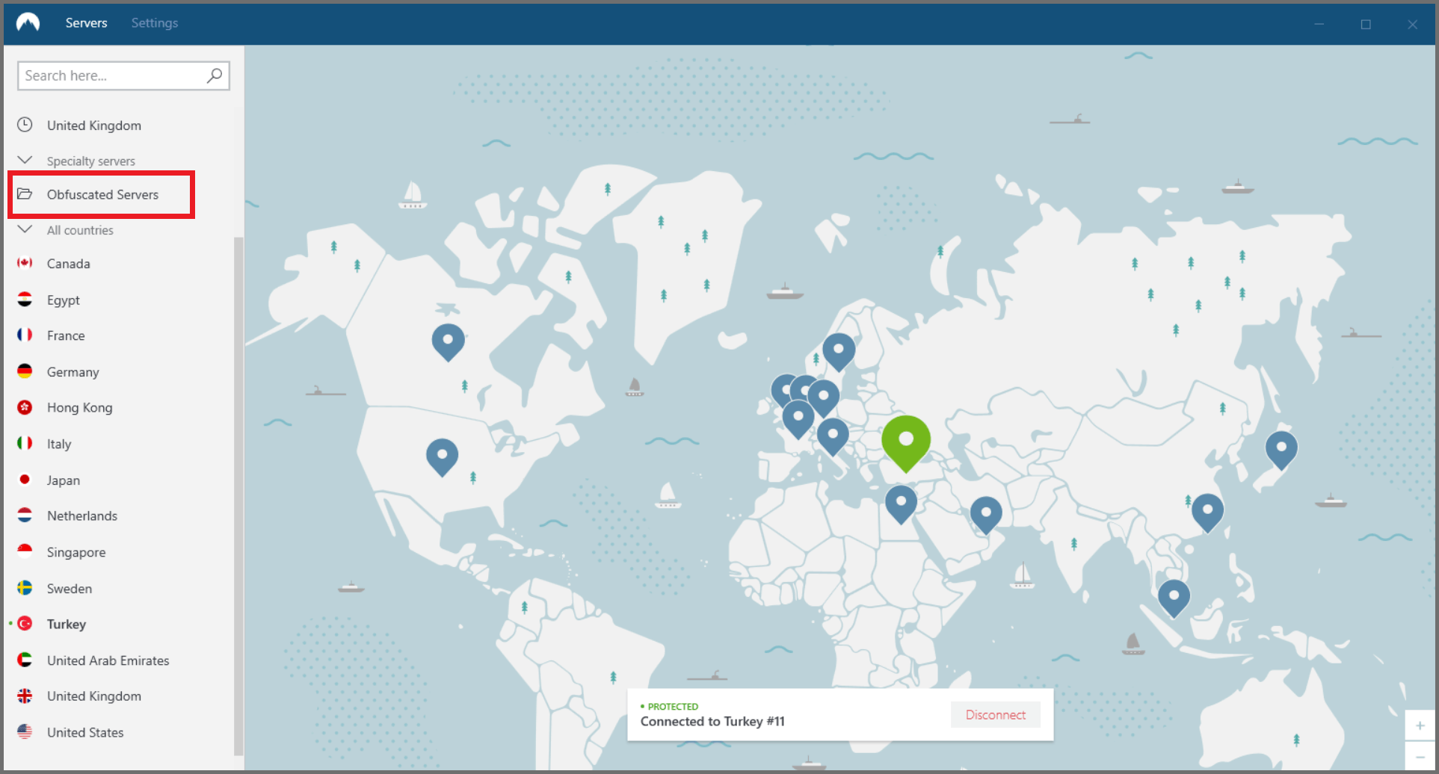This screenshot has height=774, width=1439.
Task: Click the United States map pin
Action: (442, 456)
